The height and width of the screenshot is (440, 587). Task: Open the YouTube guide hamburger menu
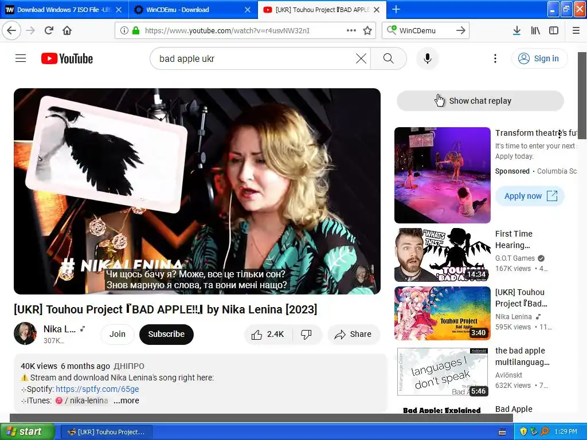point(21,58)
